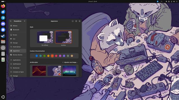Viewport: 179px width, 100px height.
Task: Pick the purple accent color
Action: click(64, 56)
